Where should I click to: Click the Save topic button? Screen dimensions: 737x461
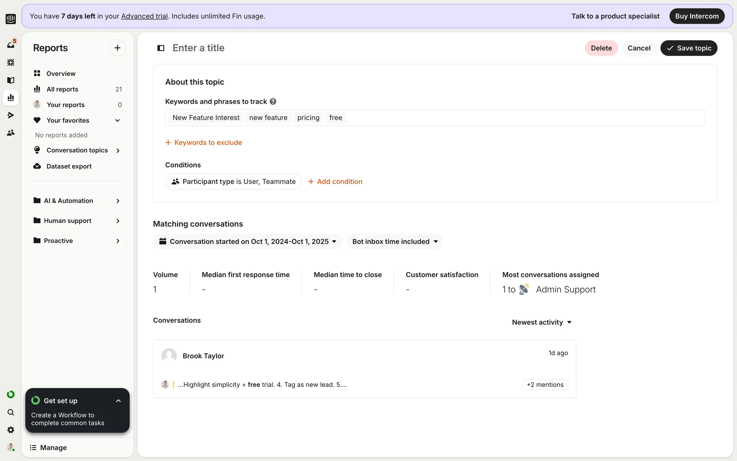(x=689, y=48)
